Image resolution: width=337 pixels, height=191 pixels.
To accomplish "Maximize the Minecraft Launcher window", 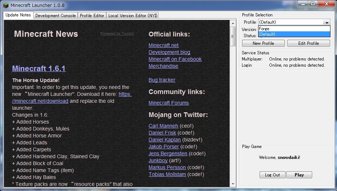I will pyautogui.click(x=313, y=4).
